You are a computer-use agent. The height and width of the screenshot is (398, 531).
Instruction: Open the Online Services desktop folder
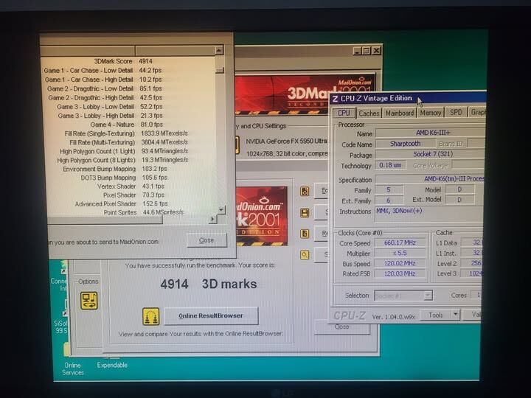72,361
